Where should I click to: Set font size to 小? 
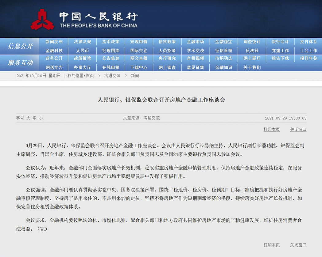pos(41,118)
